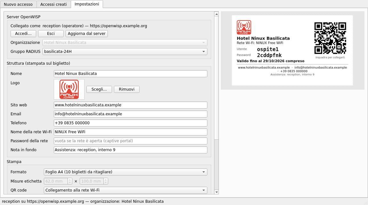Open the Formato dropdown
Viewport: 368px width, 205px height.
125,172
